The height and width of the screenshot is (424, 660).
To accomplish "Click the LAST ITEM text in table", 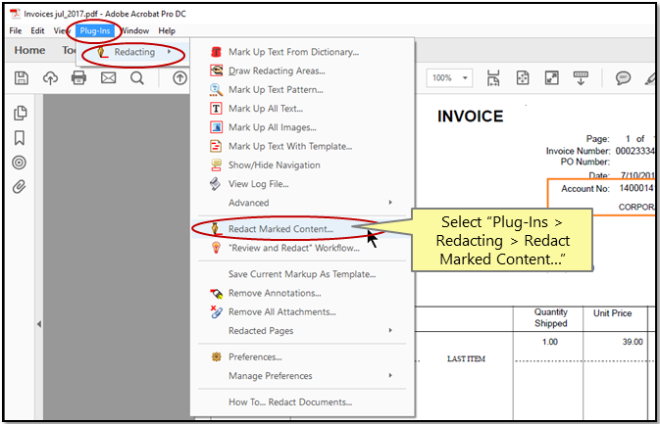I will click(466, 358).
